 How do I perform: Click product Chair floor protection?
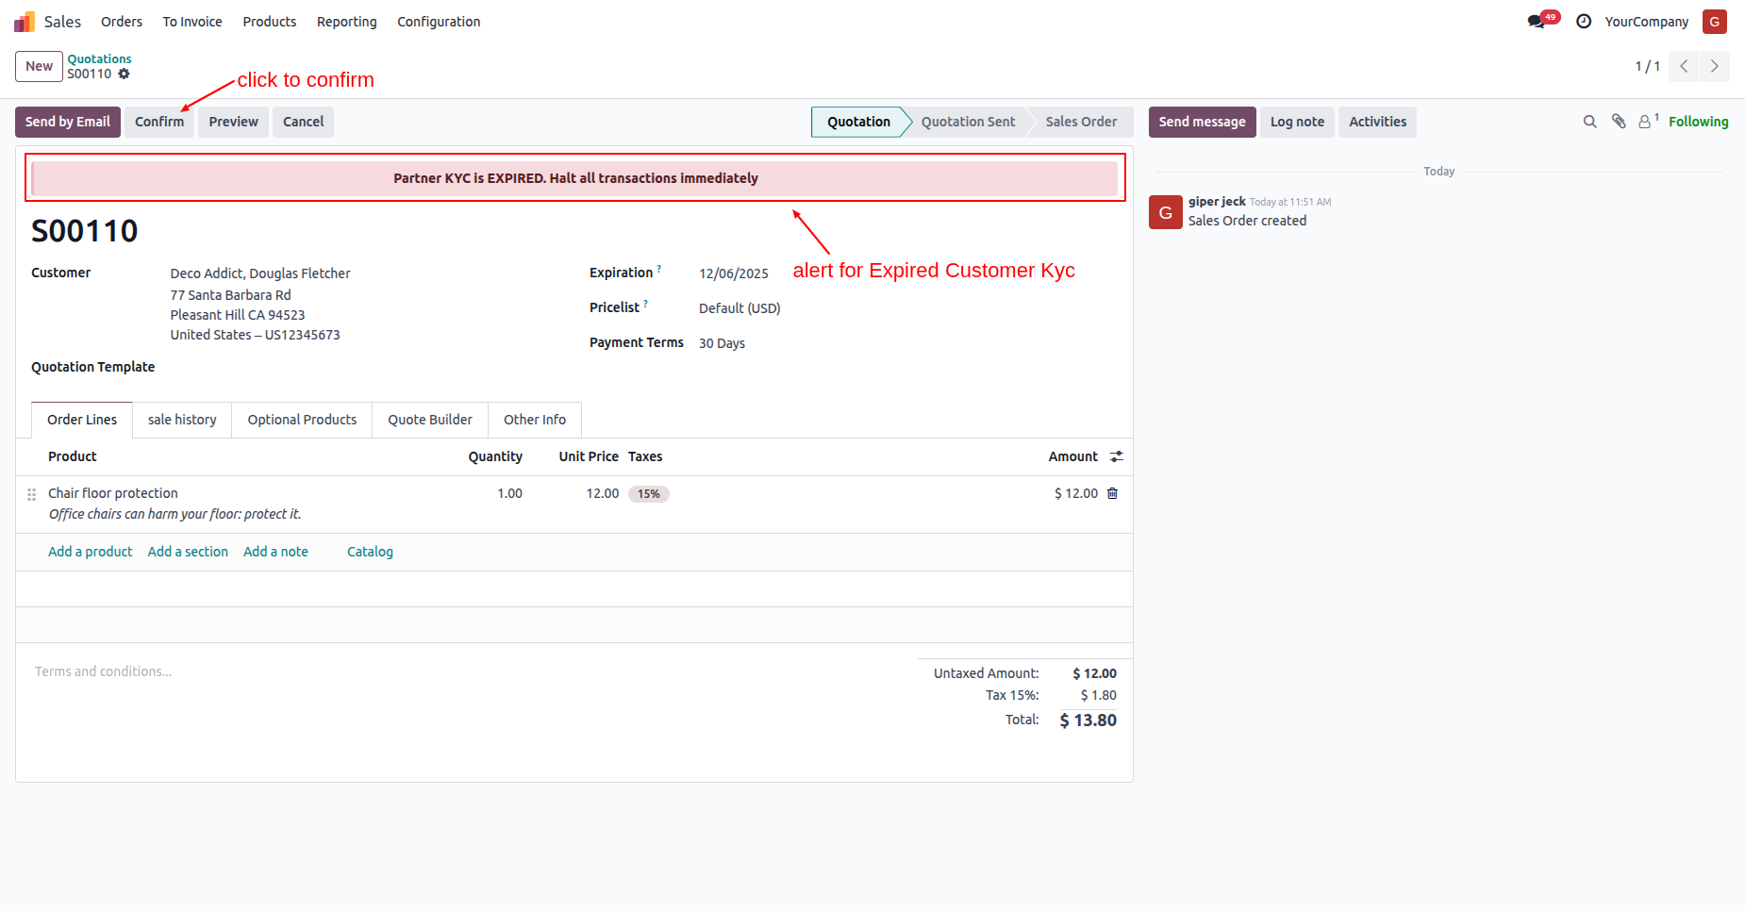[x=113, y=493]
